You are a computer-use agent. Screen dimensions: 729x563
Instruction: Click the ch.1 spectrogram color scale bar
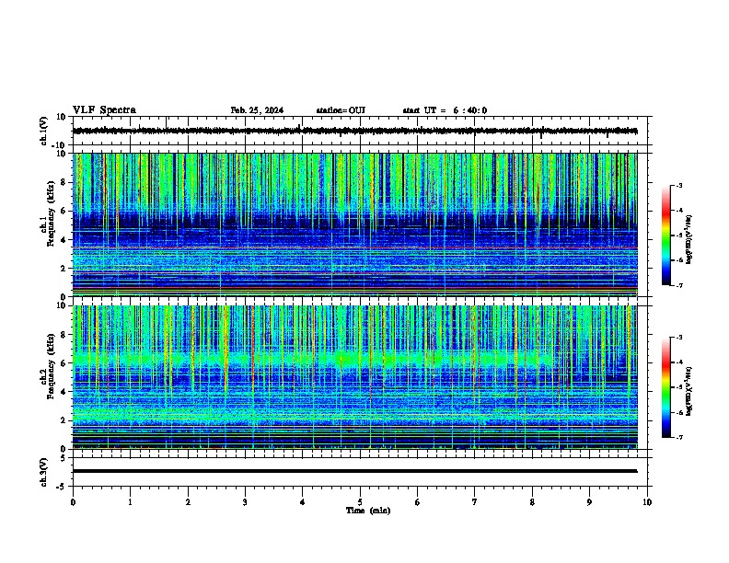[x=666, y=236]
